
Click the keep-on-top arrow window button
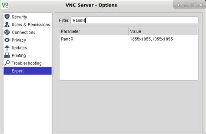(x=179, y=5)
